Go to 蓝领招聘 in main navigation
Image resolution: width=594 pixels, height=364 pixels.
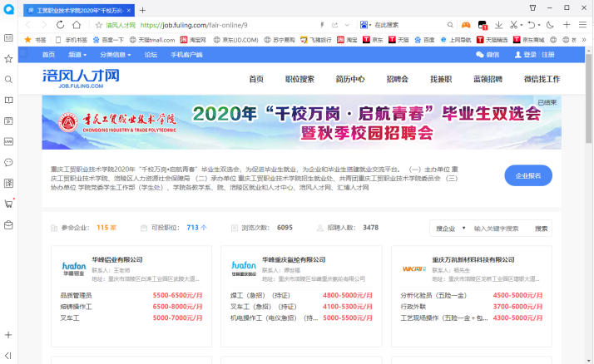[x=488, y=79]
